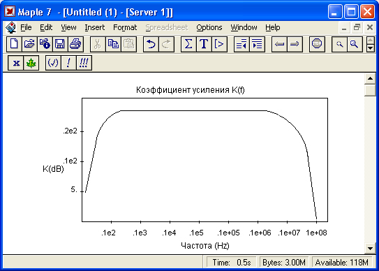379x271 pixels.
Task: Click the New worksheet icon
Action: coord(14,44)
